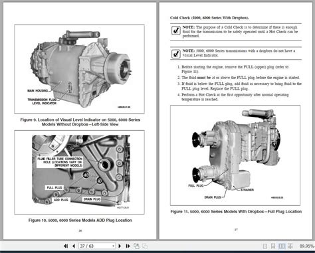Toggle two-page facing view
The height and width of the screenshot is (253, 315).
282,246
